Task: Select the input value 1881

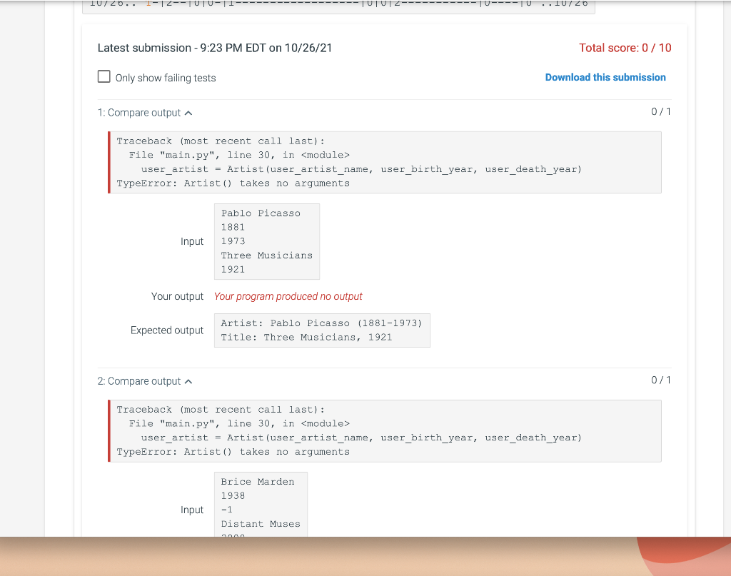Action: point(233,227)
